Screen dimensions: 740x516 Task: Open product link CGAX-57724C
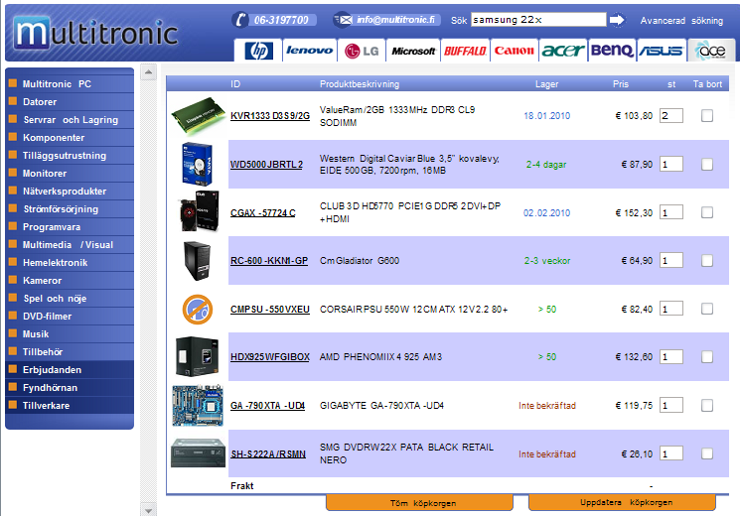(263, 213)
